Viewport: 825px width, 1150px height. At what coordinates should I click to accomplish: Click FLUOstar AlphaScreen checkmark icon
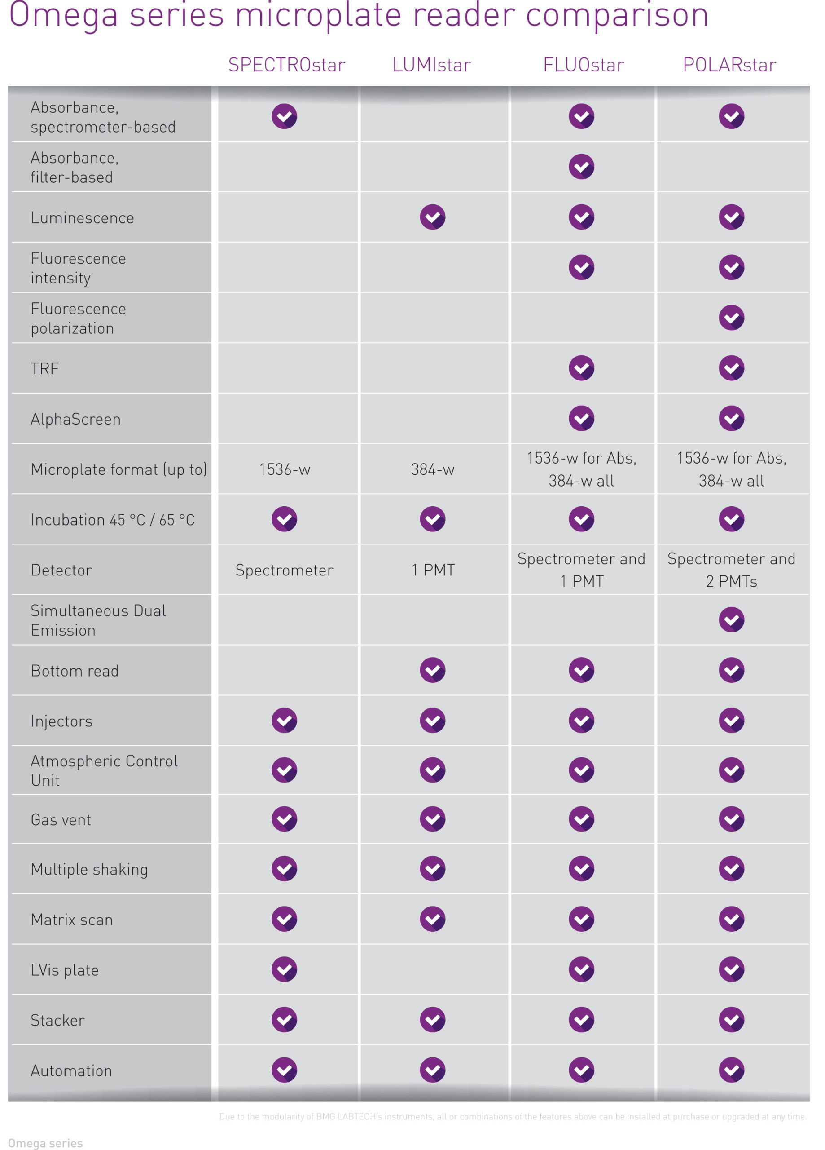pyautogui.click(x=581, y=418)
